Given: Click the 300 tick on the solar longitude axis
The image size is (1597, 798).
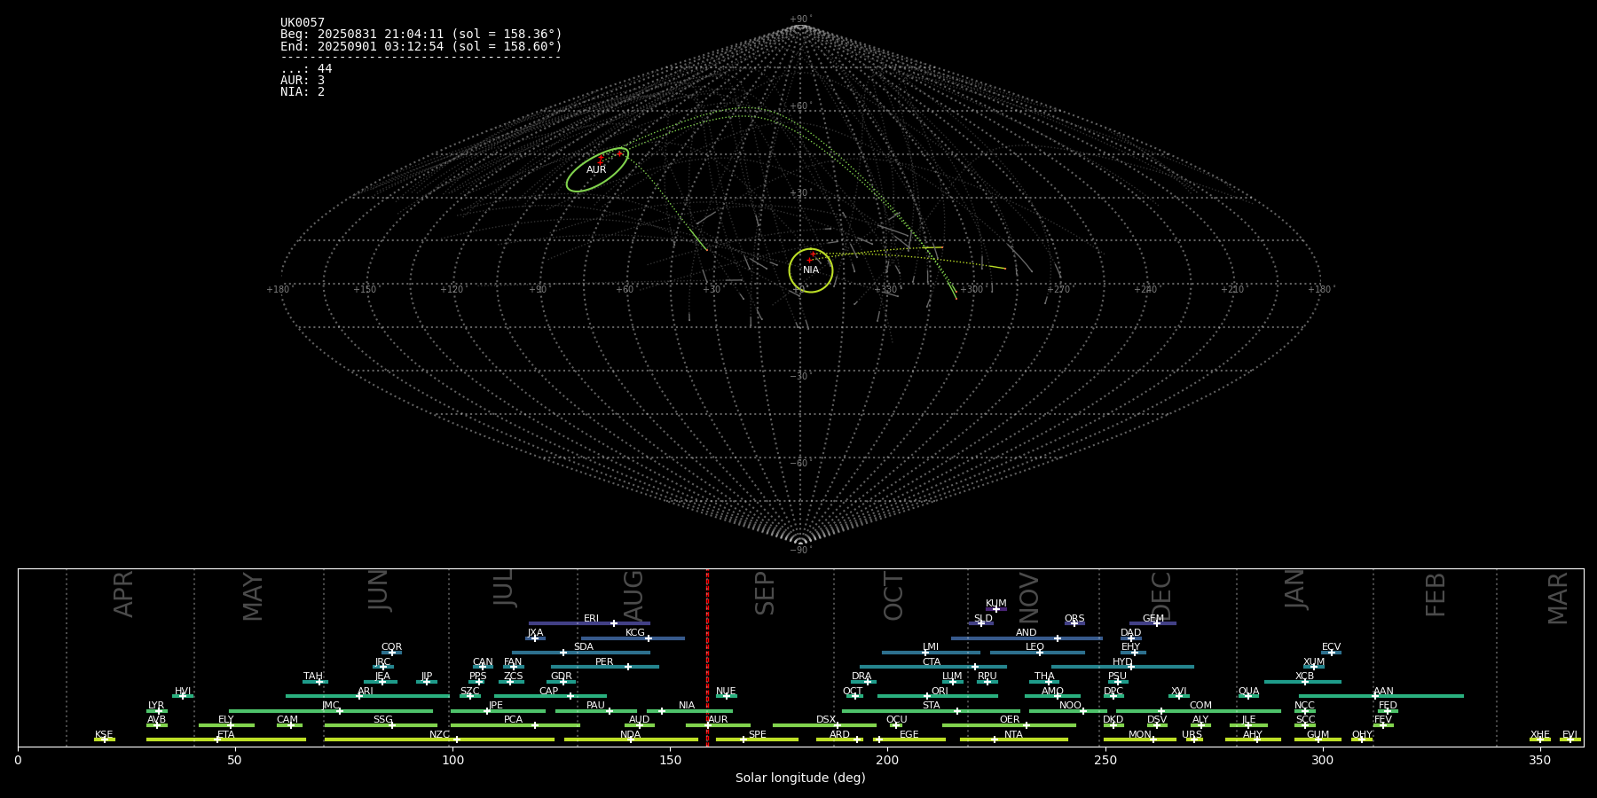Looking at the screenshot, I should (1322, 760).
